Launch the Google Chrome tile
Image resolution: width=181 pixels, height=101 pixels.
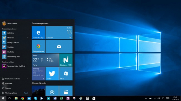[x=38, y=46]
